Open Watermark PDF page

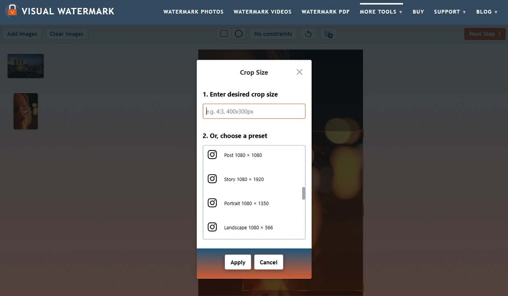click(326, 12)
